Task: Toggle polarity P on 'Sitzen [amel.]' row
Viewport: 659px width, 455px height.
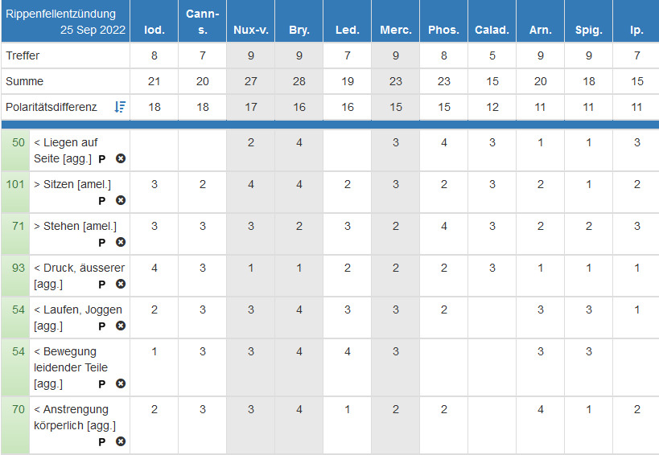Action: click(x=102, y=200)
